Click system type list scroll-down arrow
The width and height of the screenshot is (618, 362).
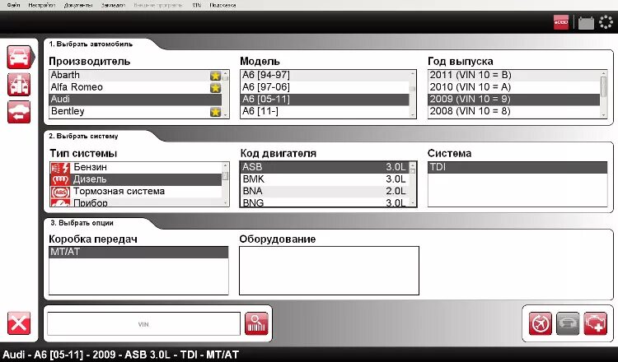pyautogui.click(x=226, y=203)
